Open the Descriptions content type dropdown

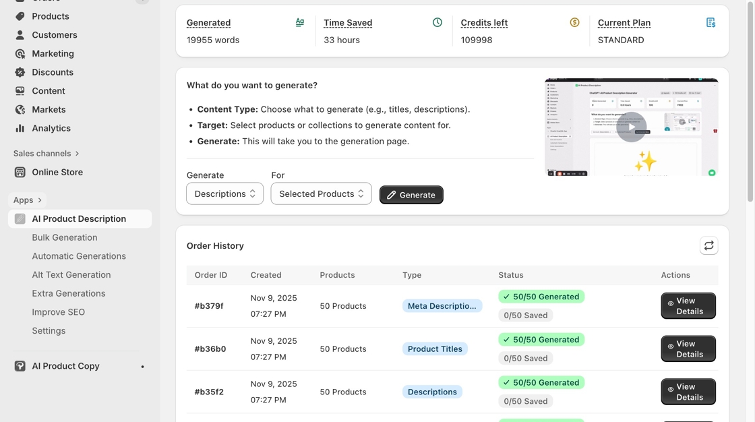coord(224,193)
